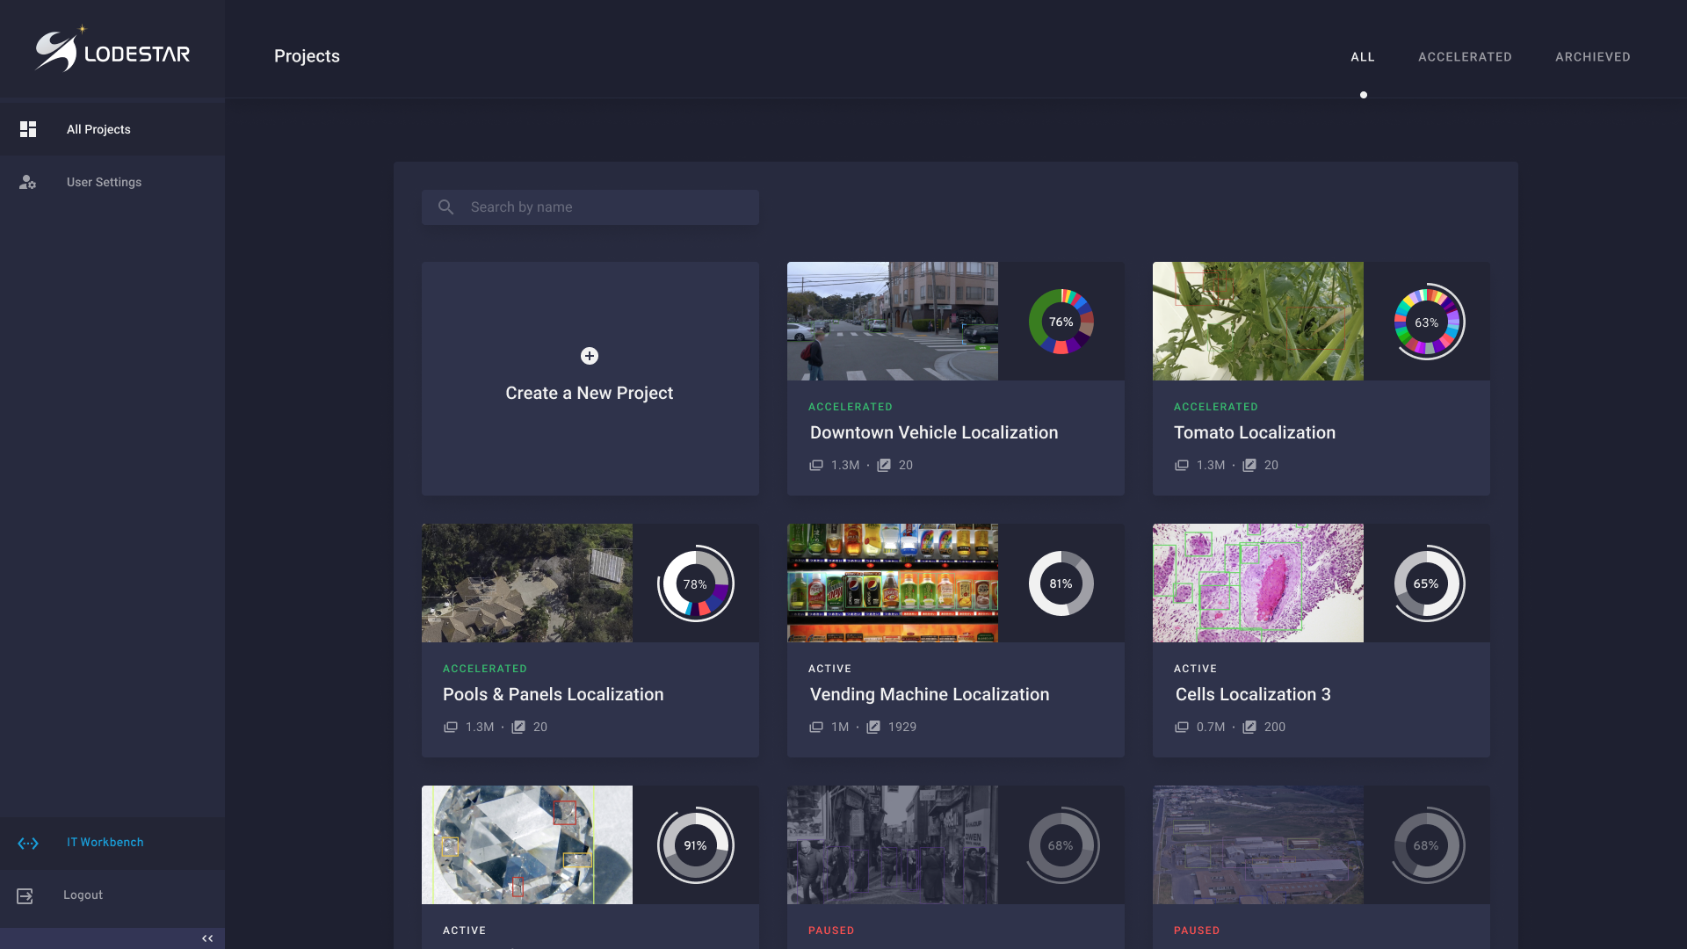Image resolution: width=1687 pixels, height=949 pixels.
Task: Collapse the sidebar with double-chevron
Action: pos(207,938)
